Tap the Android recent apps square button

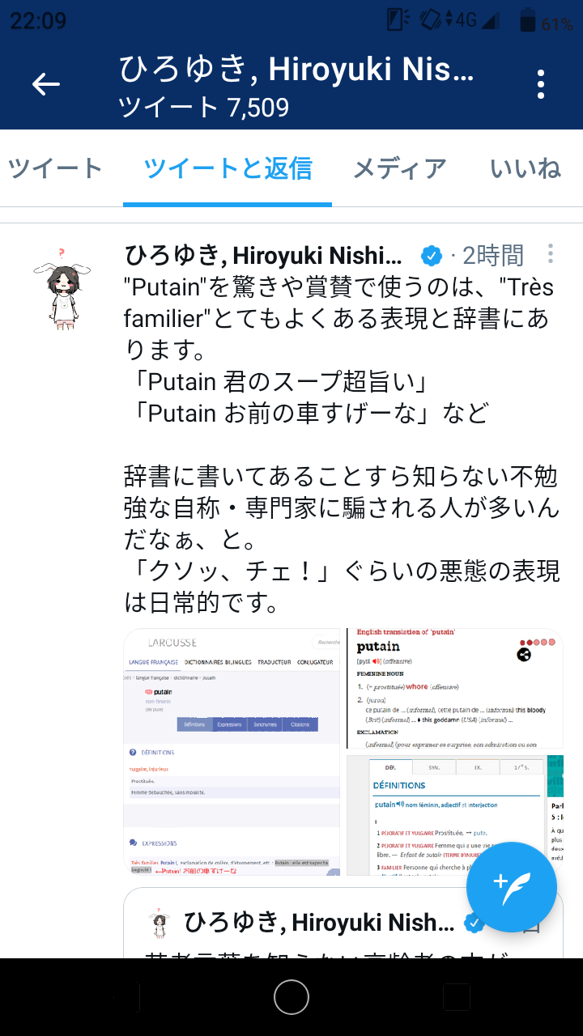(x=457, y=997)
